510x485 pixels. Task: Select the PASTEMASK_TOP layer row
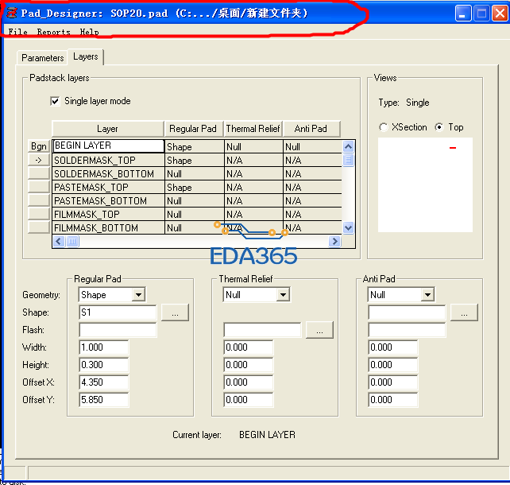[108, 187]
